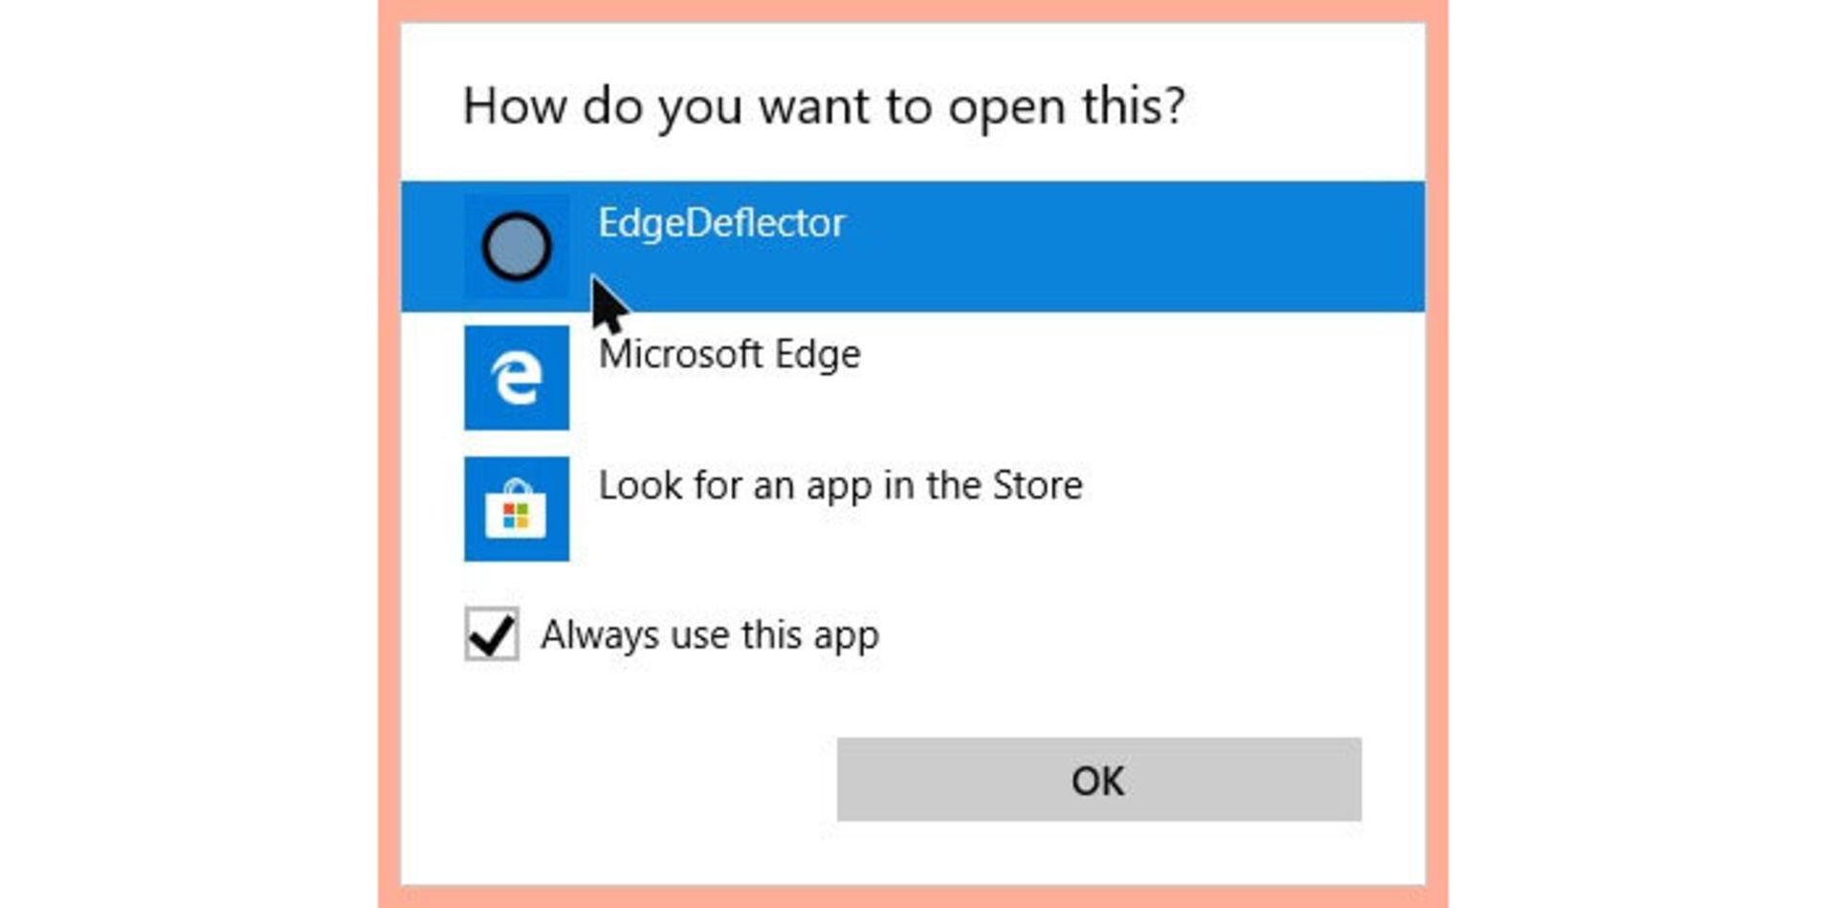Click the colored Windows logo on the Store bag
This screenshot has height=908, width=1837.
(516, 517)
